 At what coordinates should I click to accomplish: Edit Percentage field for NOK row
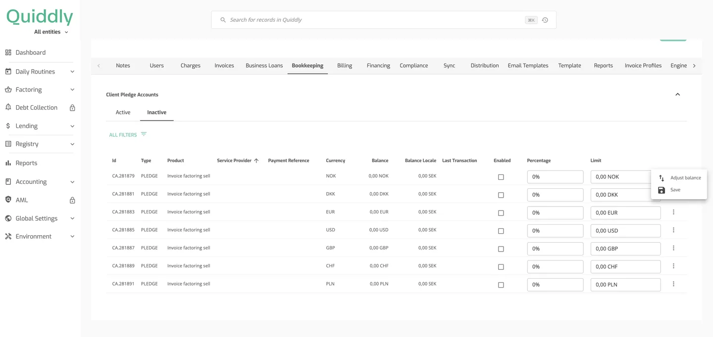pyautogui.click(x=555, y=177)
